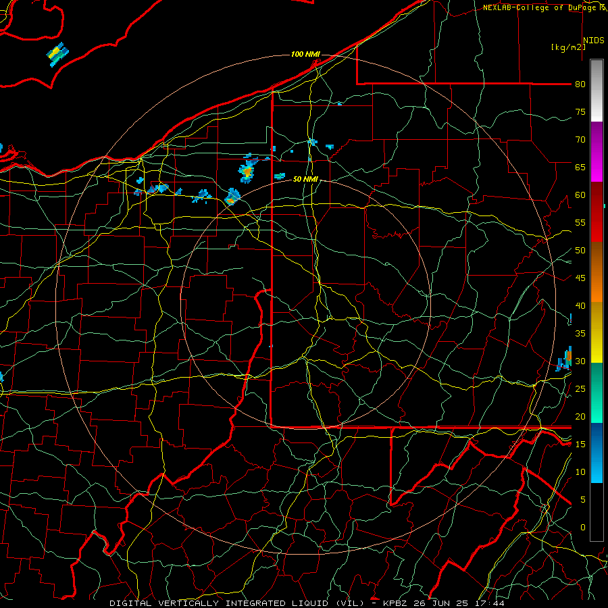
Task: Click the orange-brown band of the color scale
Action: [597, 272]
